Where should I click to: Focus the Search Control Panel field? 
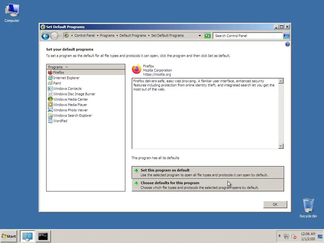click(x=248, y=36)
